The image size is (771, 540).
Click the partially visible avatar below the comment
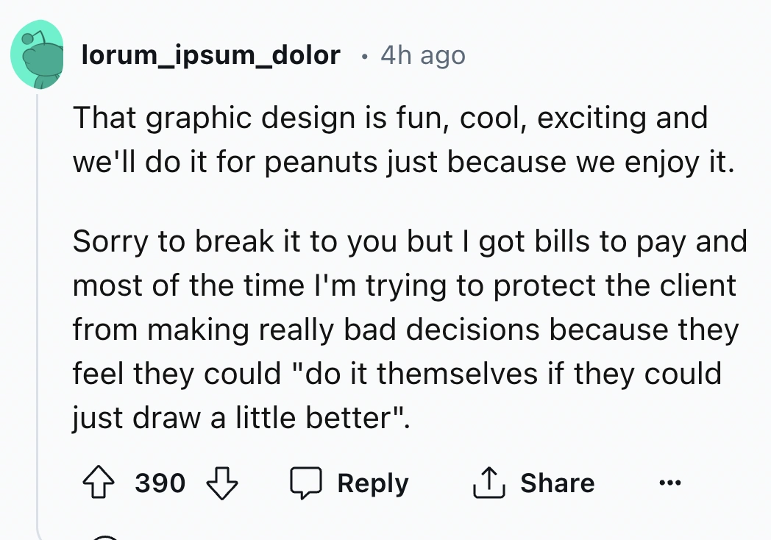pyautogui.click(x=104, y=537)
